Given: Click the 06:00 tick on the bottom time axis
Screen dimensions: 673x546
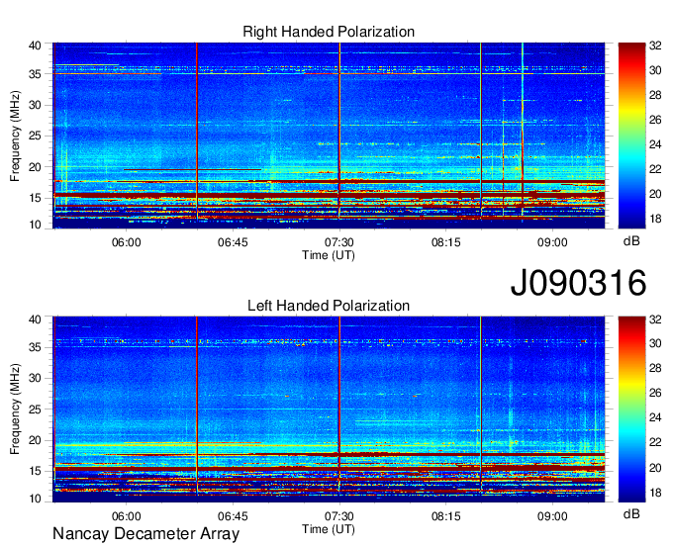Looking at the screenshot, I should click(127, 516).
